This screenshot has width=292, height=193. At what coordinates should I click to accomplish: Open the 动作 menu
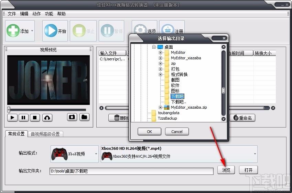pos(36,14)
